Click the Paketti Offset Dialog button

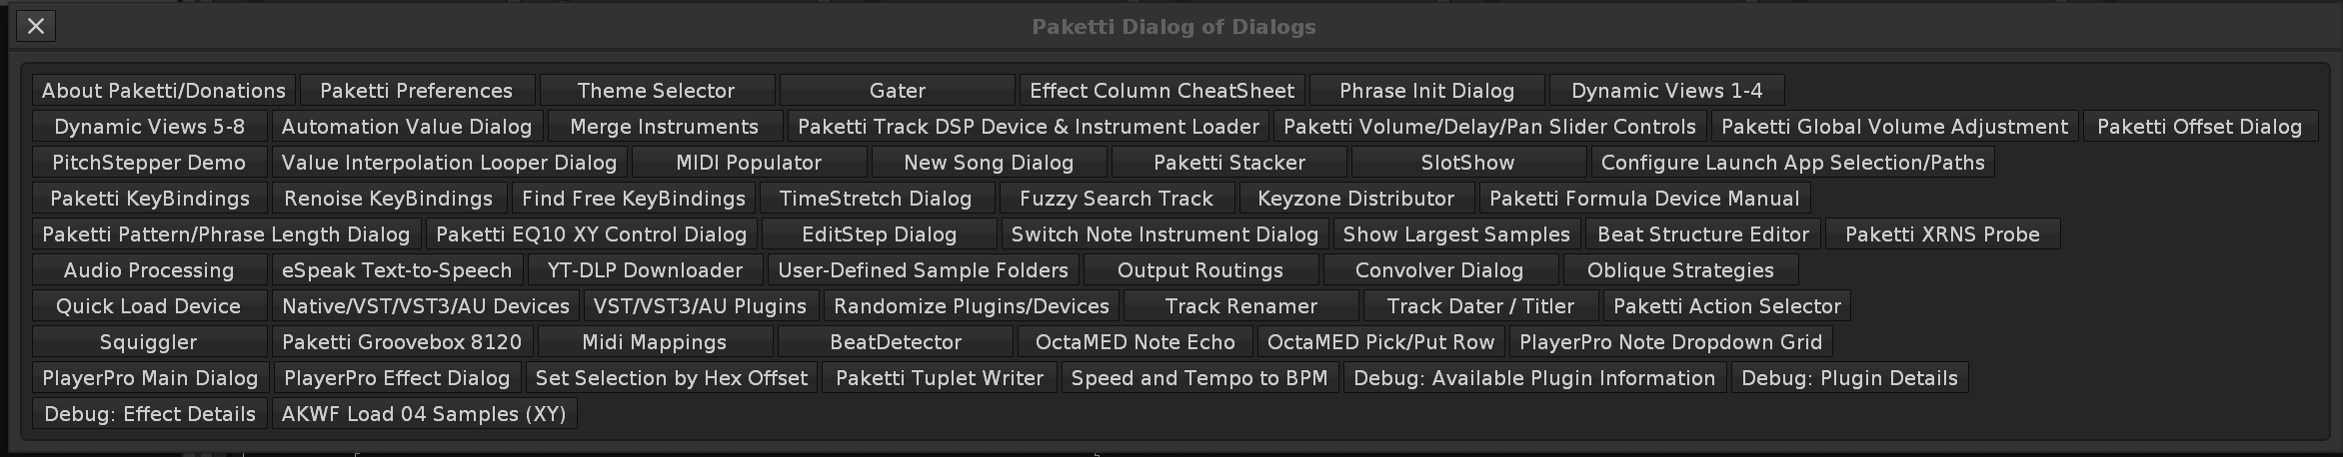(2199, 127)
